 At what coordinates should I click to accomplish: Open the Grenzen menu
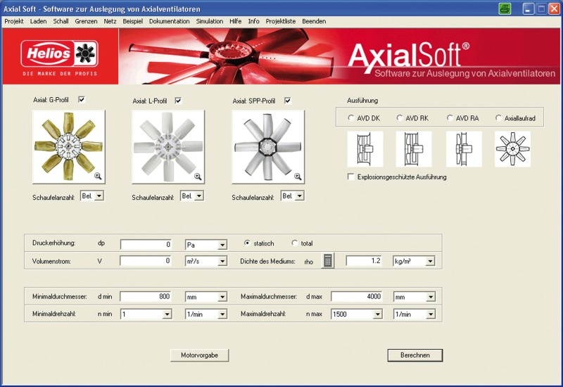click(x=86, y=21)
